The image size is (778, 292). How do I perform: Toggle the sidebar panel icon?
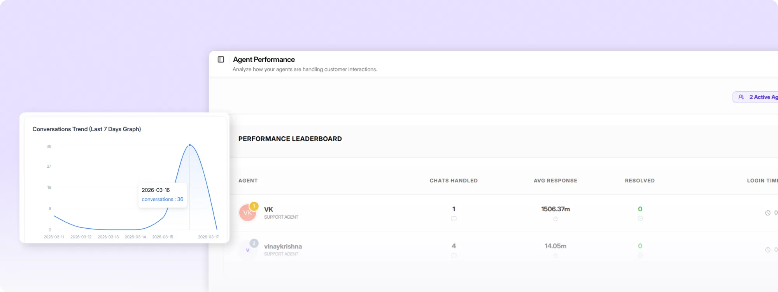pyautogui.click(x=221, y=59)
